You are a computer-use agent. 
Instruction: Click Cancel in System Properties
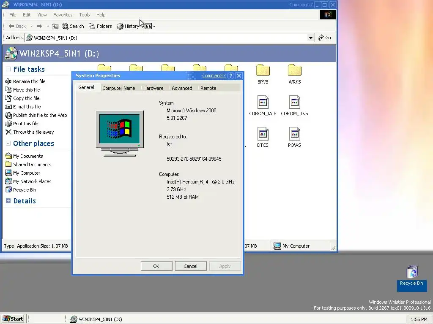(191, 266)
